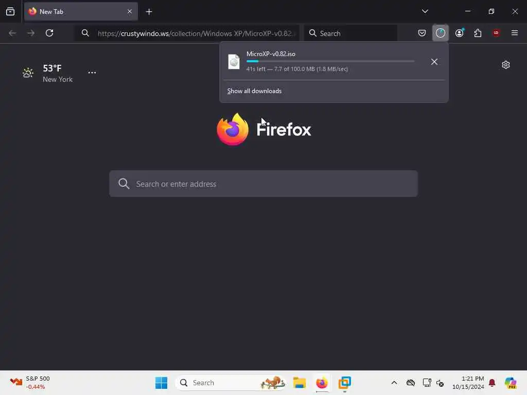Viewport: 527px width, 395px height.
Task: Open the uBlock Origin extension icon
Action: [496, 33]
